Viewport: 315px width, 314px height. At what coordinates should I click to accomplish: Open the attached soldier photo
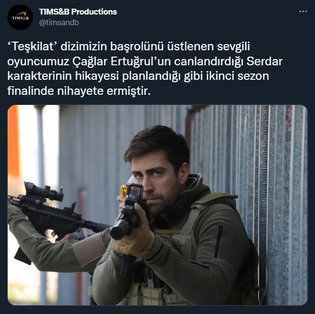tap(157, 205)
